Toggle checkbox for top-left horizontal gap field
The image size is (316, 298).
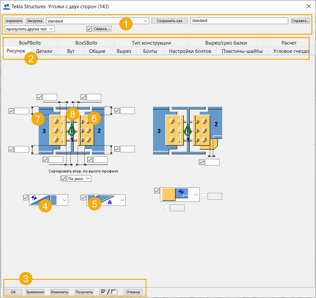click(39, 97)
